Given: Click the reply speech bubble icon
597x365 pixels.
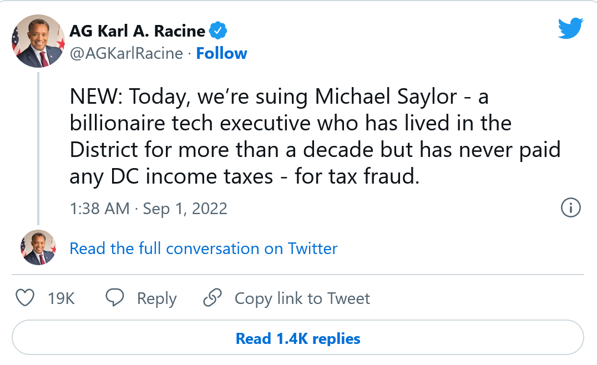Looking at the screenshot, I should [x=115, y=298].
